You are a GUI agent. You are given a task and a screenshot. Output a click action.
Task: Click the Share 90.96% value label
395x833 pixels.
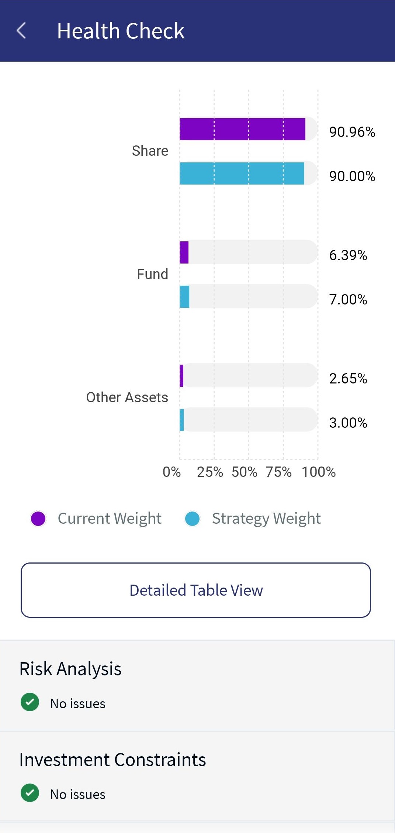coord(352,132)
